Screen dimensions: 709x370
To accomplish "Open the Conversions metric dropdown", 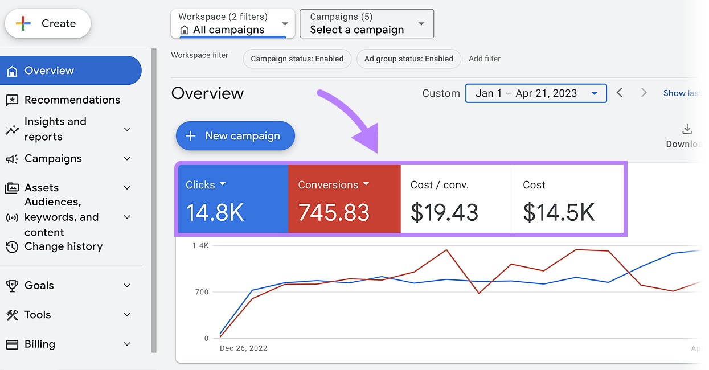I will pyautogui.click(x=366, y=184).
